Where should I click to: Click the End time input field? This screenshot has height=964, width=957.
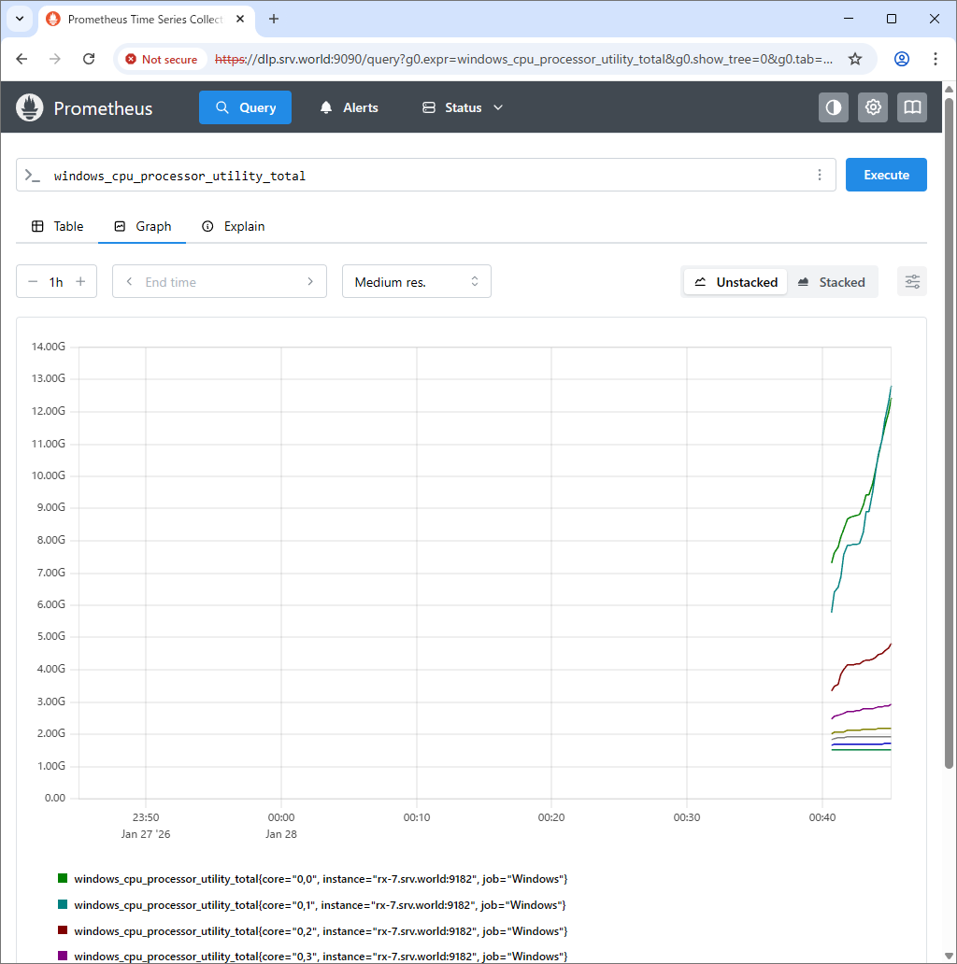click(x=219, y=281)
